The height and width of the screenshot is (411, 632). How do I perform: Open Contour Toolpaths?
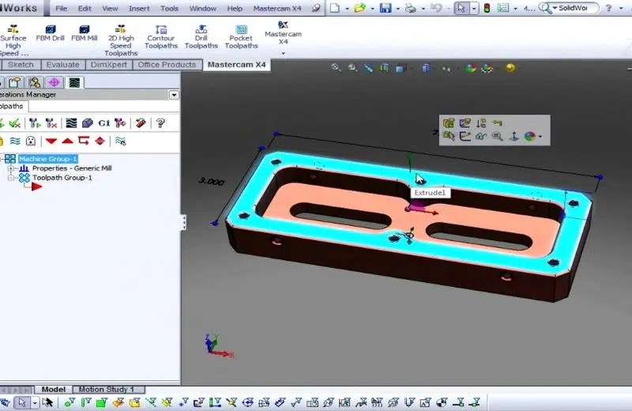pos(161,36)
